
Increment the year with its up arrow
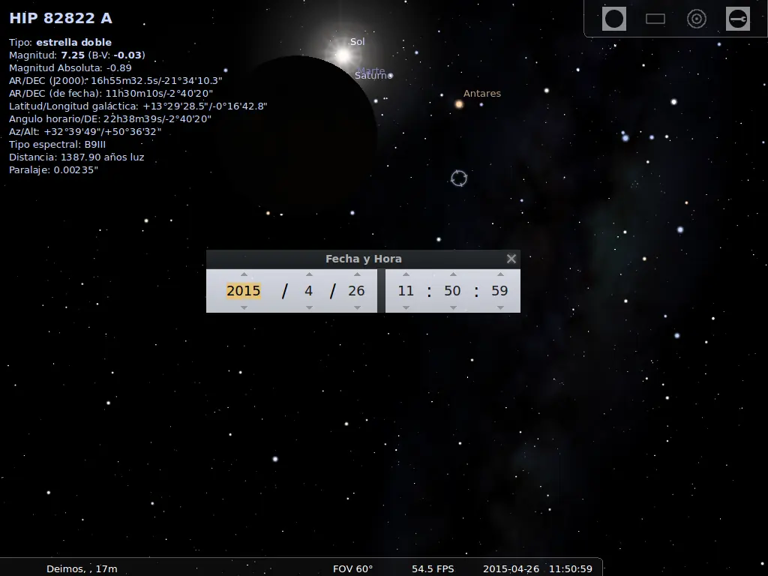click(x=242, y=274)
